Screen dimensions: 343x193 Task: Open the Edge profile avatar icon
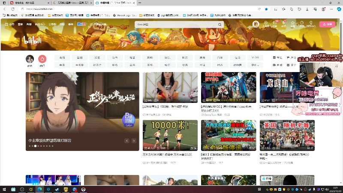(x=323, y=9)
